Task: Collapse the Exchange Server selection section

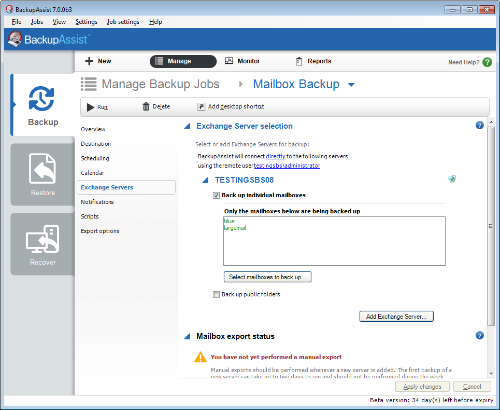Action: [188, 126]
